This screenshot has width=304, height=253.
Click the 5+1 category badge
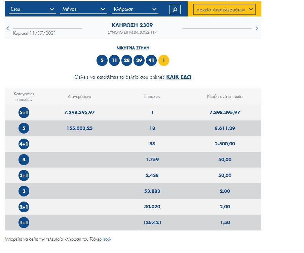pyautogui.click(x=24, y=112)
